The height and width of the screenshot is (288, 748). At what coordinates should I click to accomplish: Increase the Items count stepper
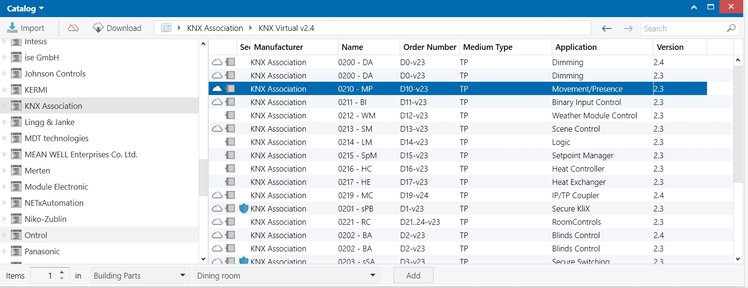point(62,272)
